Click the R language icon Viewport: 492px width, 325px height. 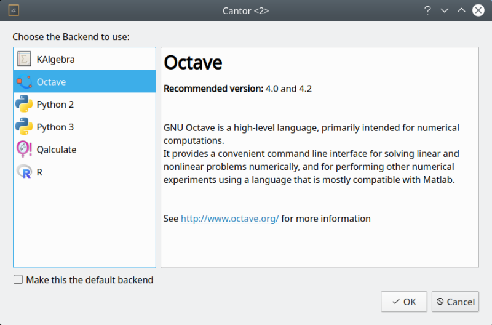[24, 172]
